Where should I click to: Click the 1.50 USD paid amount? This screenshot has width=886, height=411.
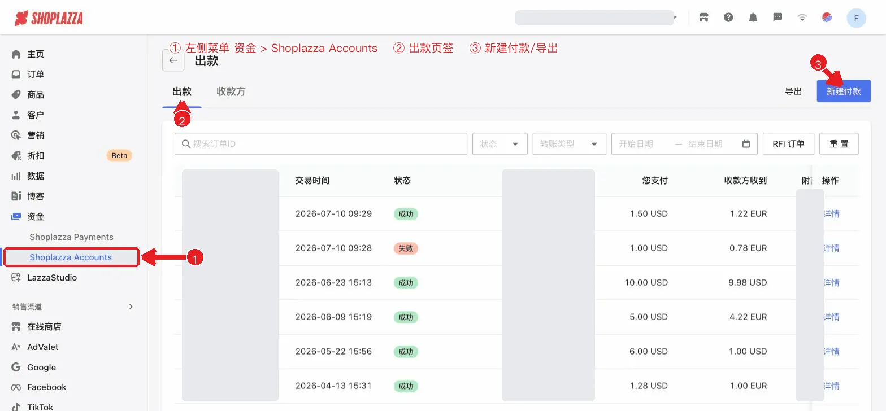click(649, 214)
